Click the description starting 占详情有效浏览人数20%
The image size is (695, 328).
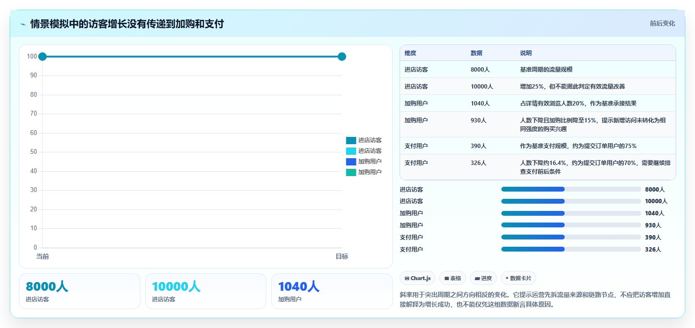(x=578, y=104)
